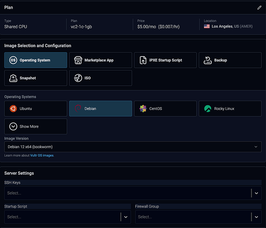Open the SSH Keys select field
This screenshot has height=228, width=266.
pyautogui.click(x=133, y=193)
